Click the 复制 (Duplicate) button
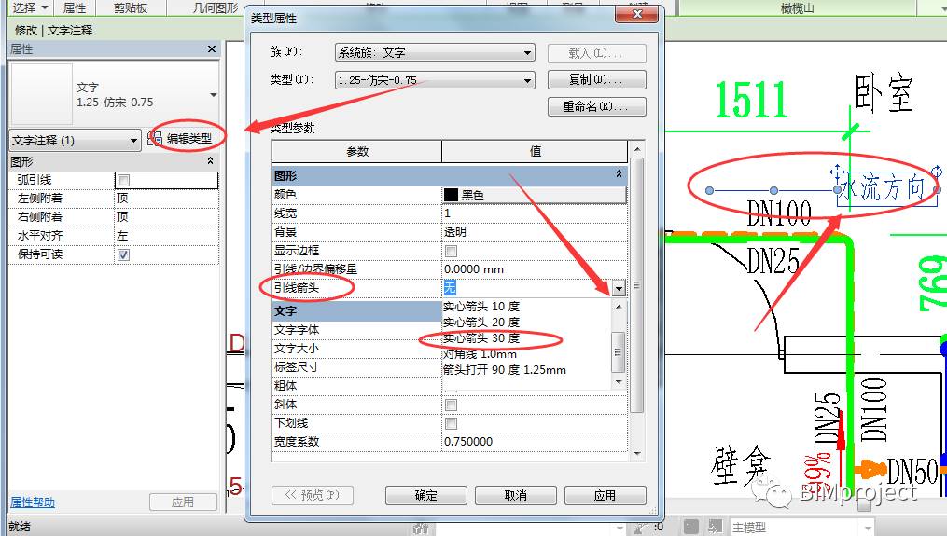Image resolution: width=947 pixels, height=536 pixels. coord(597,80)
